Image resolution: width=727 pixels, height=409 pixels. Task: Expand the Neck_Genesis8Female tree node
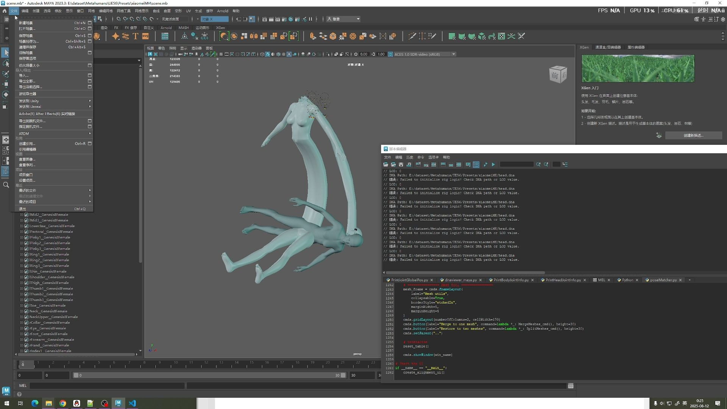click(x=22, y=311)
